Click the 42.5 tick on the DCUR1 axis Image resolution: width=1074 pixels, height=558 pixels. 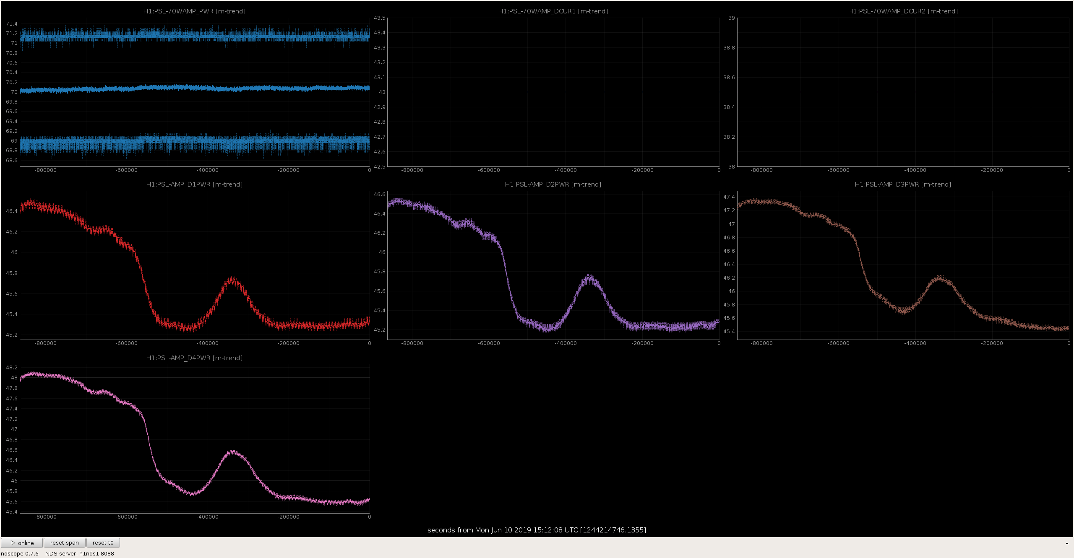380,167
